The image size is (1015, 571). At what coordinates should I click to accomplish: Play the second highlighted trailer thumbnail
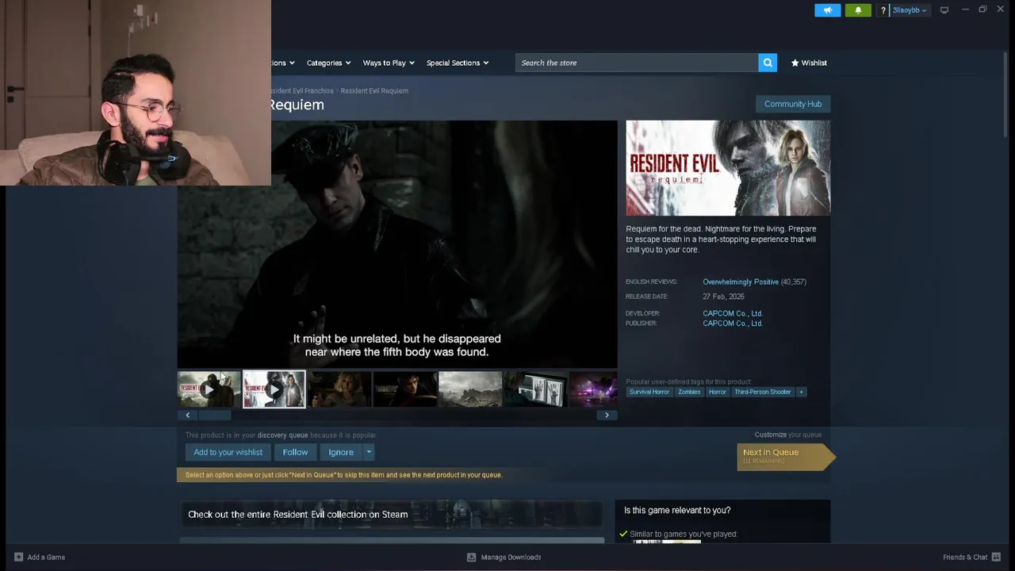coord(274,389)
